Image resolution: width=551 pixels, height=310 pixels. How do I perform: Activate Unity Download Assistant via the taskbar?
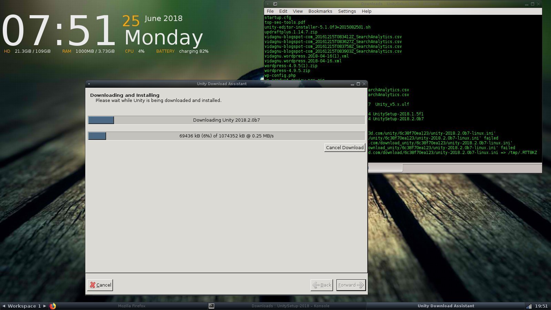tap(446, 306)
